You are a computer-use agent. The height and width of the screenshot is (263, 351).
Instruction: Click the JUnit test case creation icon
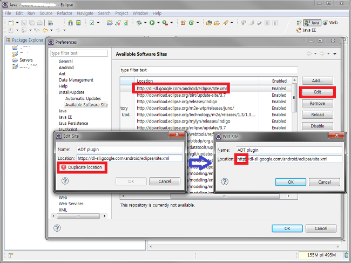[118, 23]
